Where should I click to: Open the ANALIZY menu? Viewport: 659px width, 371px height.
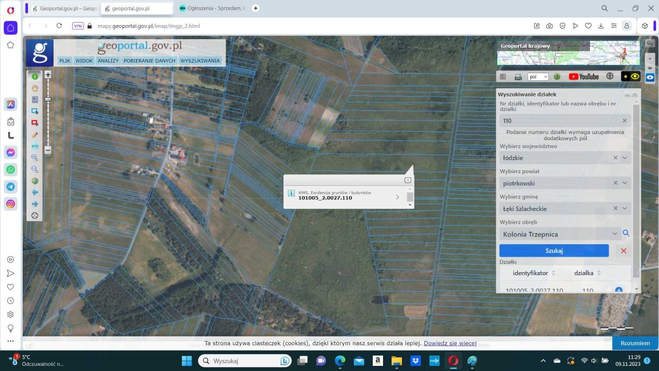tap(108, 61)
